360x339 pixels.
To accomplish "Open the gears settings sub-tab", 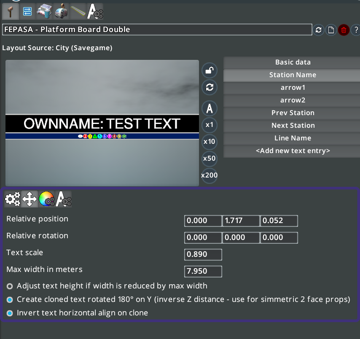I will point(13,199).
